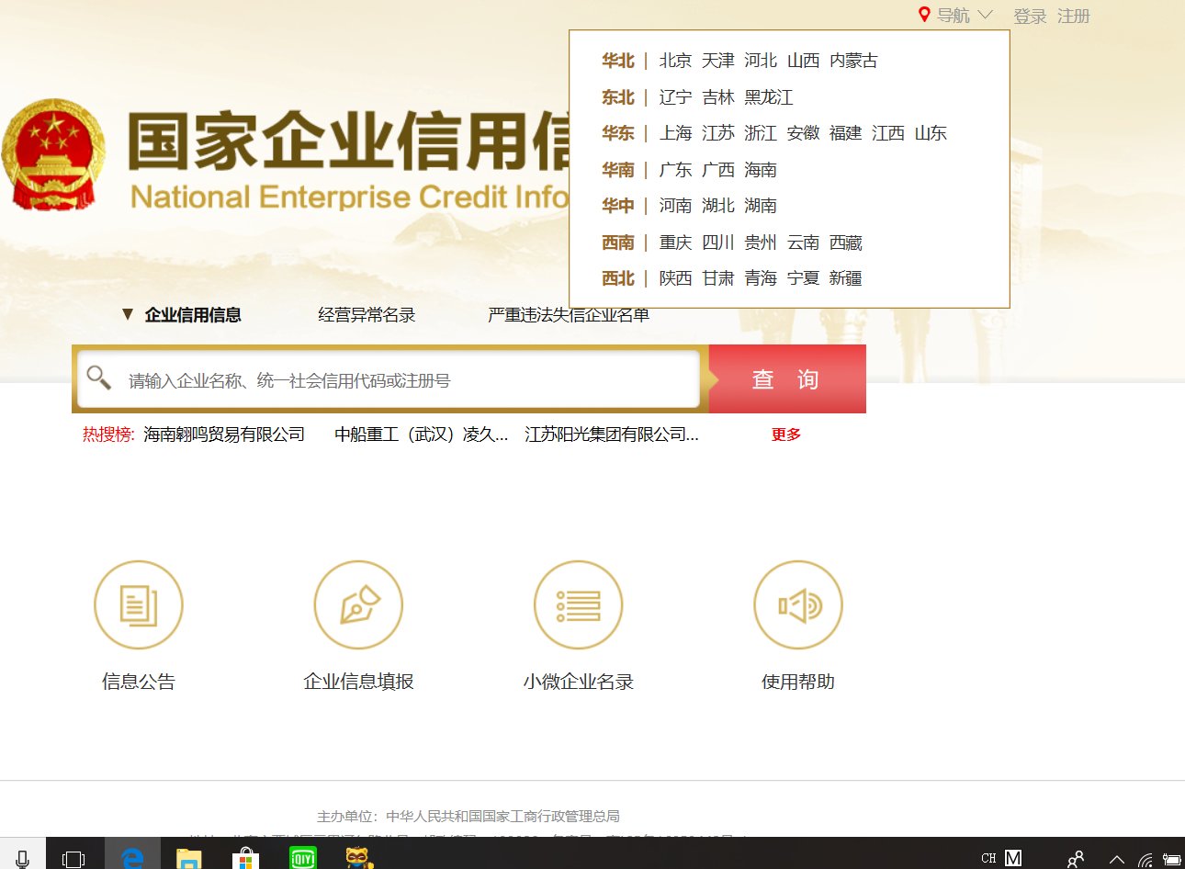Click the ▼ expander beside 企业信用信息
Viewport: 1185px width, 869px height.
click(x=128, y=314)
